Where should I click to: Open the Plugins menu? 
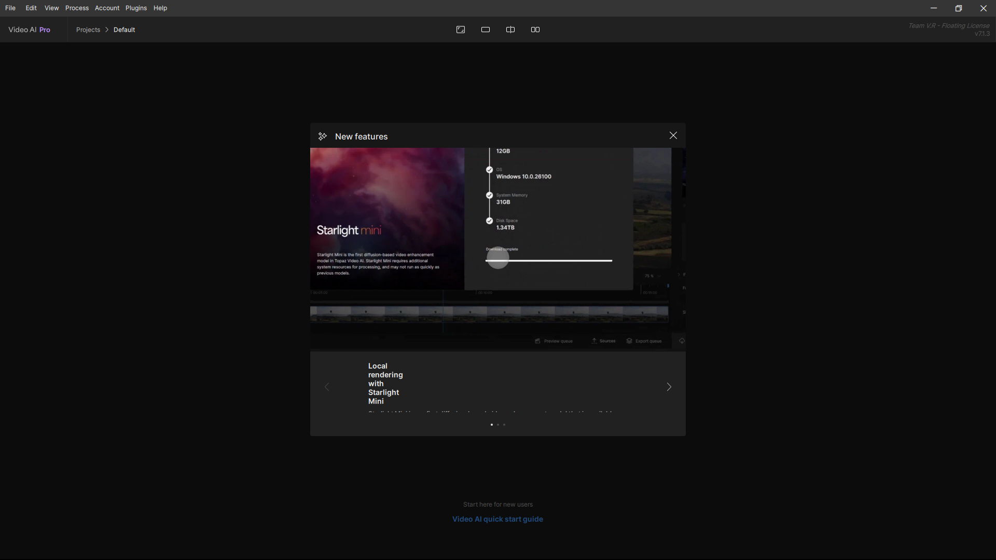pyautogui.click(x=136, y=8)
